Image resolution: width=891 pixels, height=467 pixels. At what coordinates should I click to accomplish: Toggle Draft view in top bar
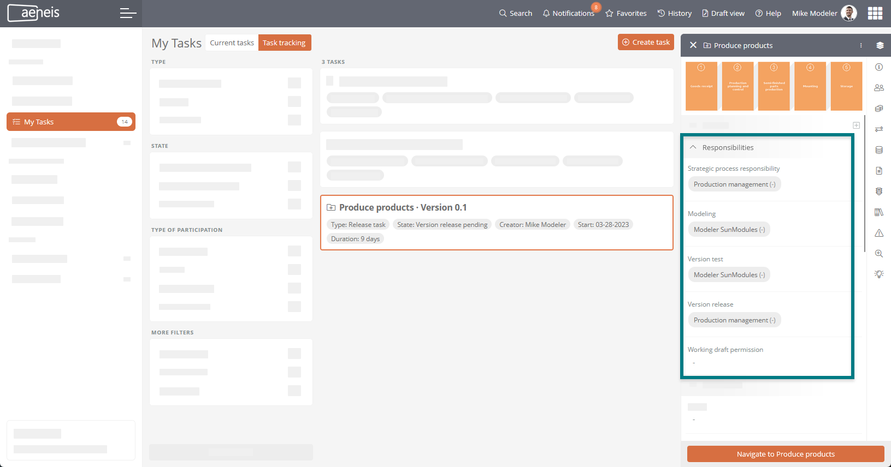[x=723, y=13]
